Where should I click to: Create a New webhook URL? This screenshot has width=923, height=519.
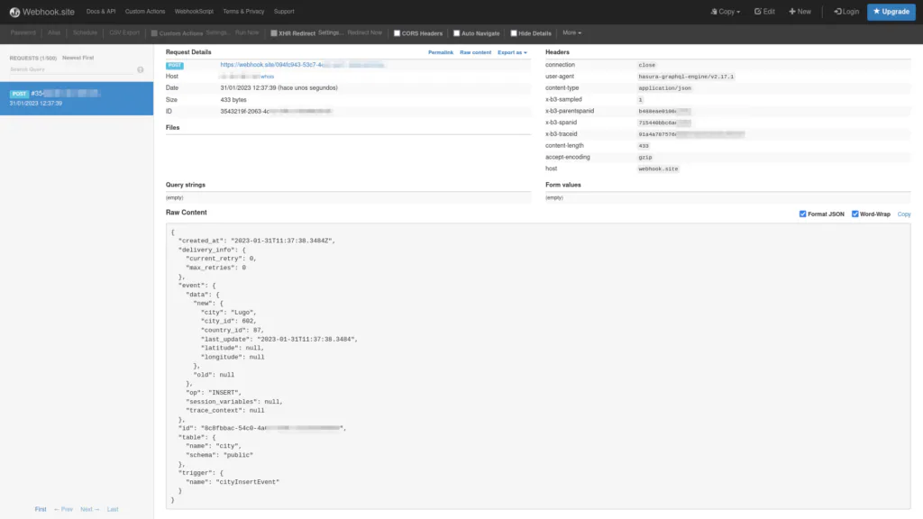click(x=800, y=11)
